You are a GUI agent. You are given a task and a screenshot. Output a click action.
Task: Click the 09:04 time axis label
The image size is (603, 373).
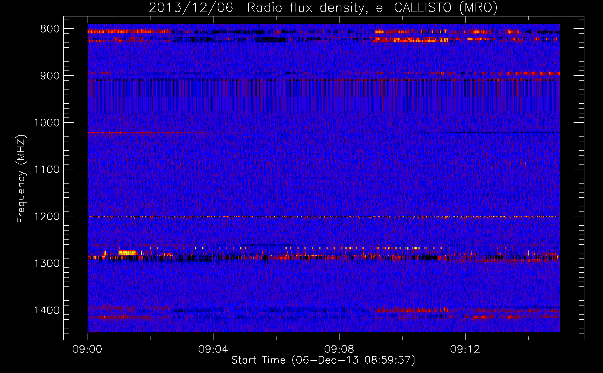[x=213, y=350]
